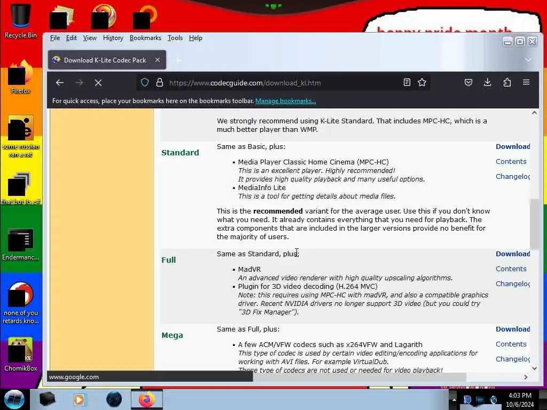Click Download link for Mega variant
Viewport: 547px width, 410px height.
[513, 329]
